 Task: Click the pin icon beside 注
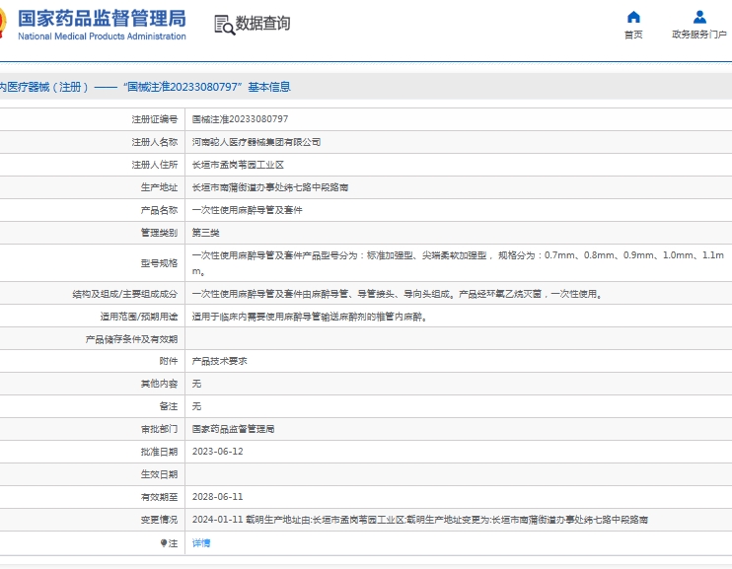[164, 542]
